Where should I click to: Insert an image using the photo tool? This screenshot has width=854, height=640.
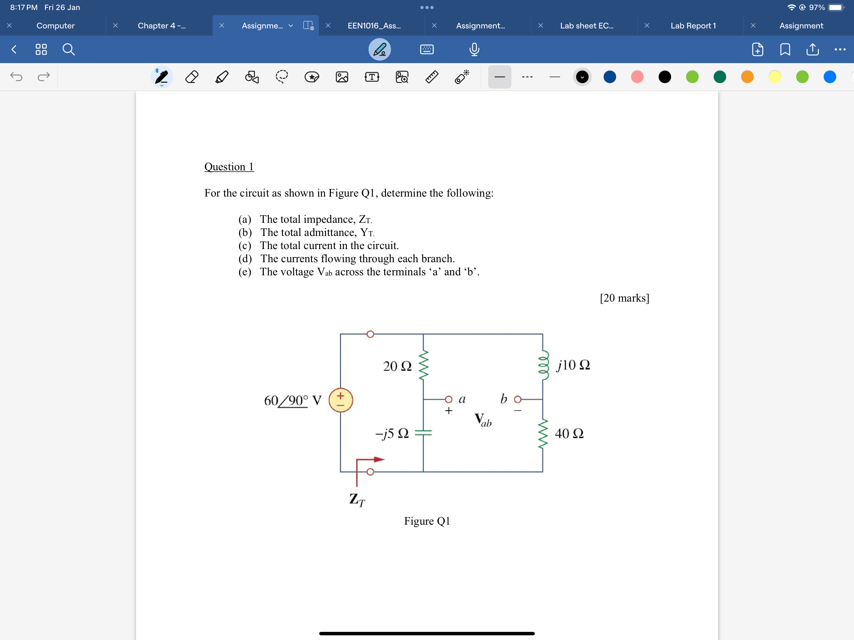pos(342,77)
